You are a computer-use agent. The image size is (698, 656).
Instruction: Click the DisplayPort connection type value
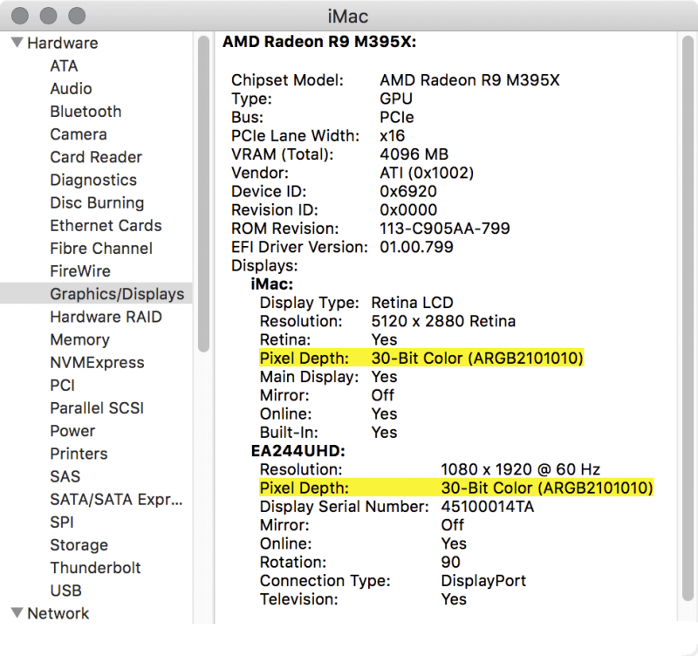pyautogui.click(x=483, y=580)
